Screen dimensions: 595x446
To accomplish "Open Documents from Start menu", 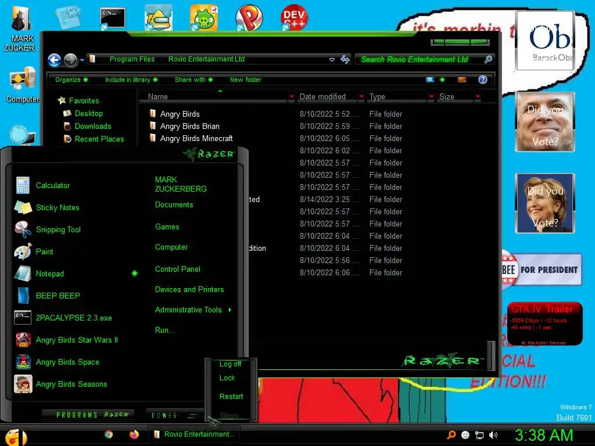I will click(174, 205).
